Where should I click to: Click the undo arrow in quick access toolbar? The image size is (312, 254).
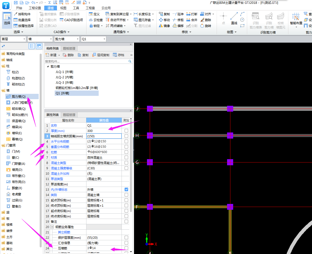pyautogui.click(x=33, y=3)
